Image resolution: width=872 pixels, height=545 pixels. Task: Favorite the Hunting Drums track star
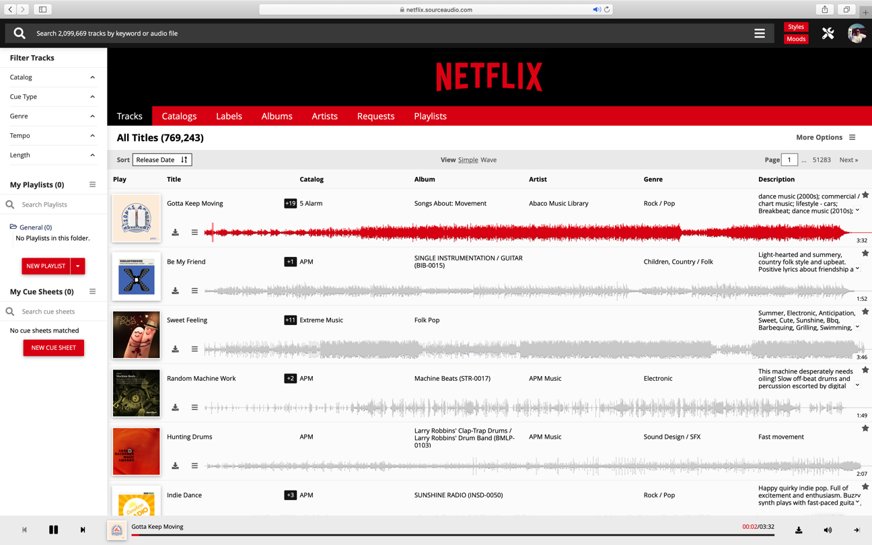(x=865, y=428)
